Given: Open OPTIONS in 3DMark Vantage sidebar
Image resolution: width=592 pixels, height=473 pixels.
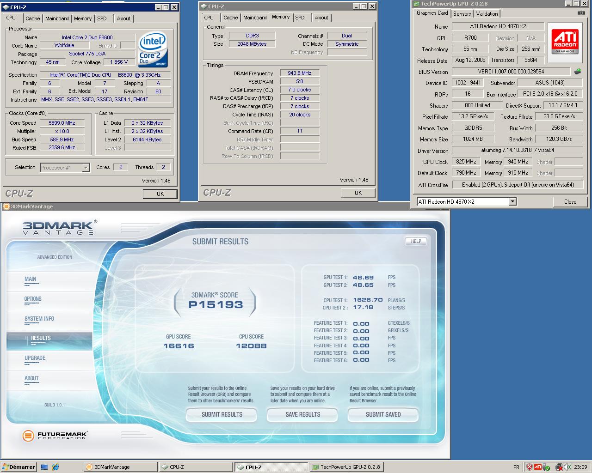Looking at the screenshot, I should (x=33, y=299).
